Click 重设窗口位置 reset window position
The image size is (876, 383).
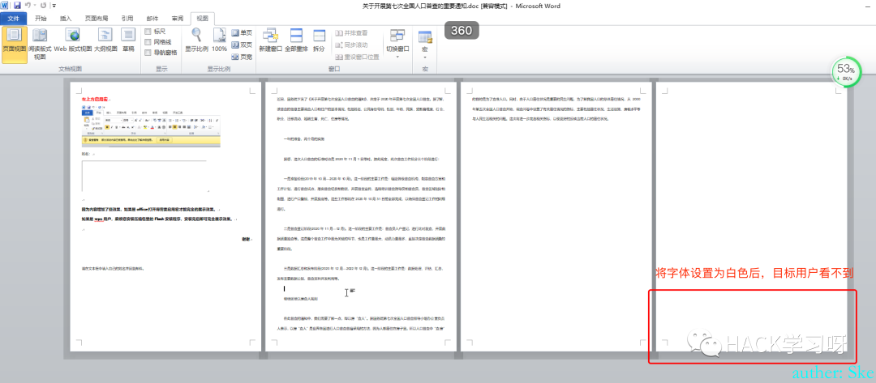pyautogui.click(x=357, y=57)
